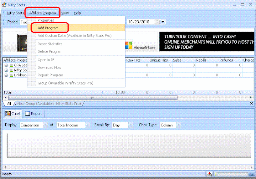Expand the CPA Lead tree row
The width and height of the screenshot is (256, 179).
point(6,65)
